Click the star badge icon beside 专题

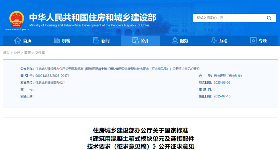[x=253, y=40]
